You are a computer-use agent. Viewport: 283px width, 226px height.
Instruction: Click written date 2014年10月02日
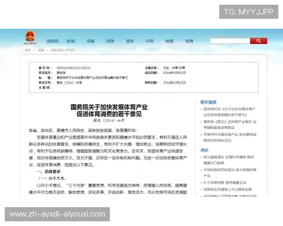point(175,73)
